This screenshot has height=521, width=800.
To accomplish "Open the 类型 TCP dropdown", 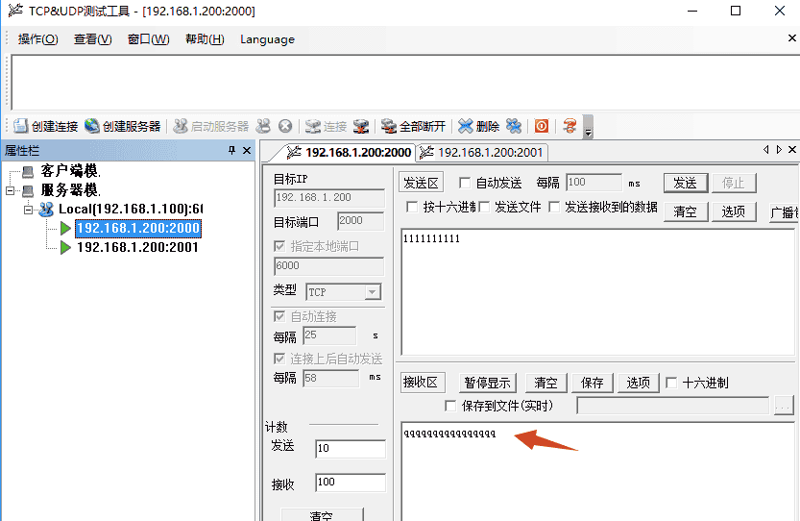I will tap(373, 291).
